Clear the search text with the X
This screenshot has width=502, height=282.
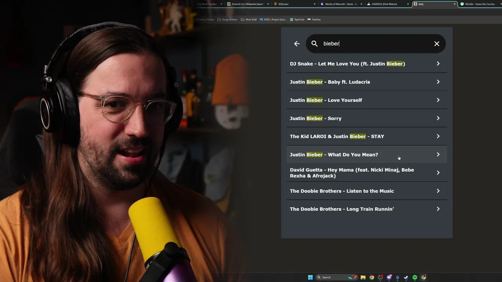(x=437, y=44)
